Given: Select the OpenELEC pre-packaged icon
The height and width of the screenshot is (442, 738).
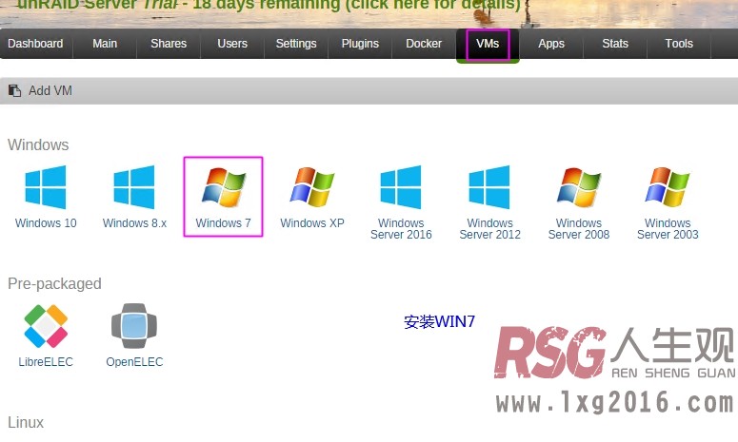Looking at the screenshot, I should pos(134,326).
